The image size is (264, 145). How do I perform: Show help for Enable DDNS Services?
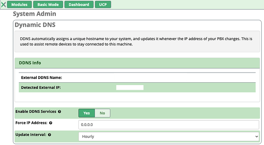pyautogui.click(x=59, y=111)
